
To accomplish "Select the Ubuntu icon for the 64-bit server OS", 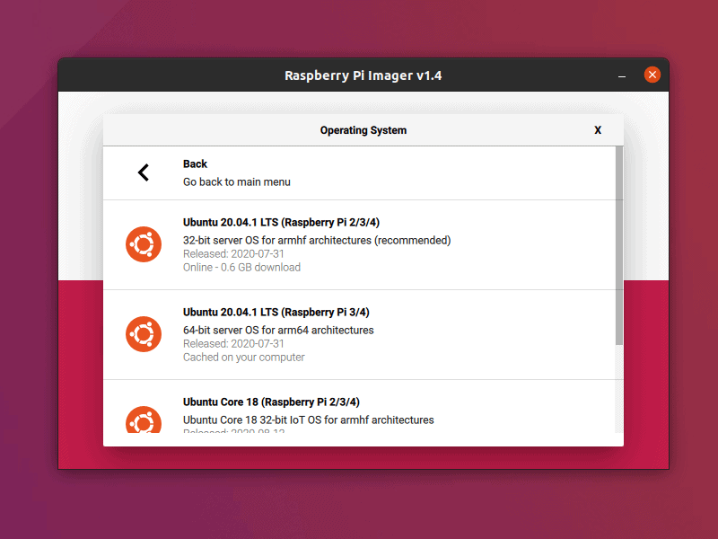I will (143, 333).
